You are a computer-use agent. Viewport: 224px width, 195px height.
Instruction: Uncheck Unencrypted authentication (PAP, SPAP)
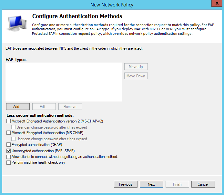[x=8, y=151]
